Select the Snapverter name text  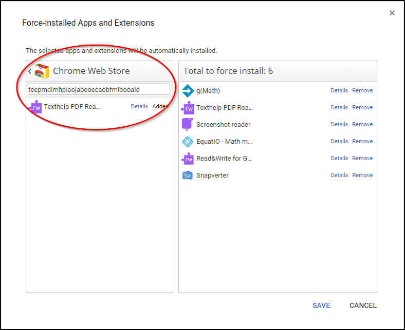click(212, 176)
